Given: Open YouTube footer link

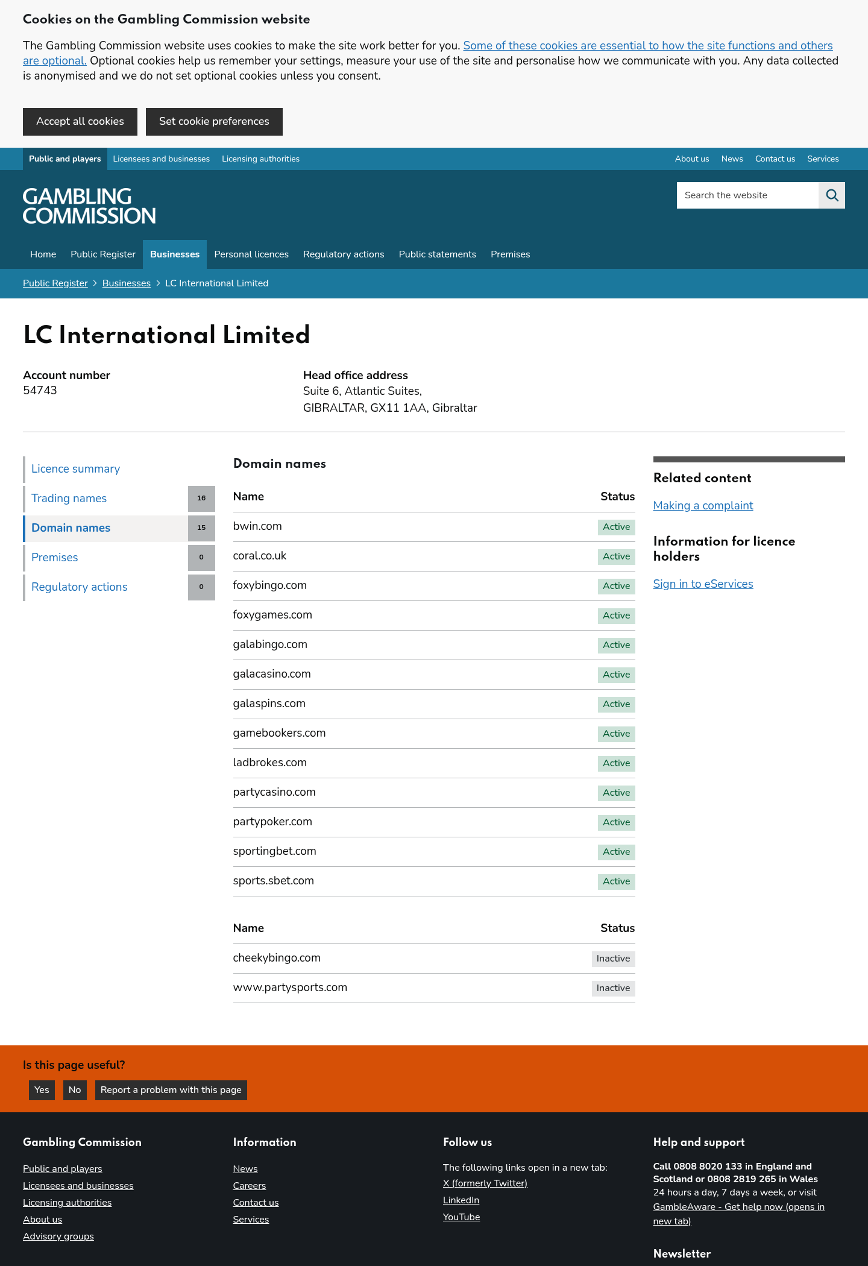Looking at the screenshot, I should [x=462, y=1217].
